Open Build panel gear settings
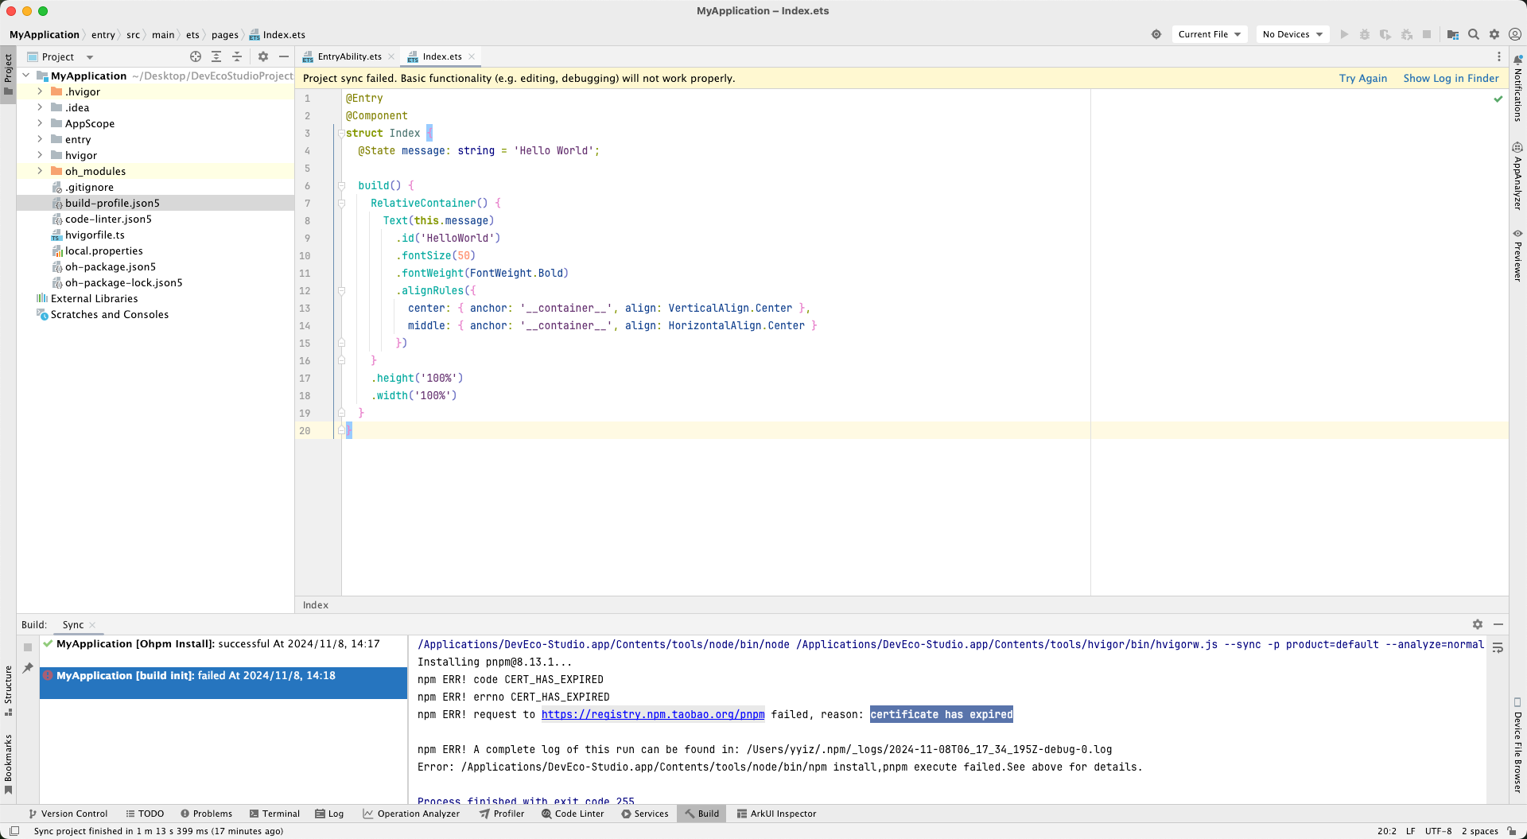 (1478, 624)
